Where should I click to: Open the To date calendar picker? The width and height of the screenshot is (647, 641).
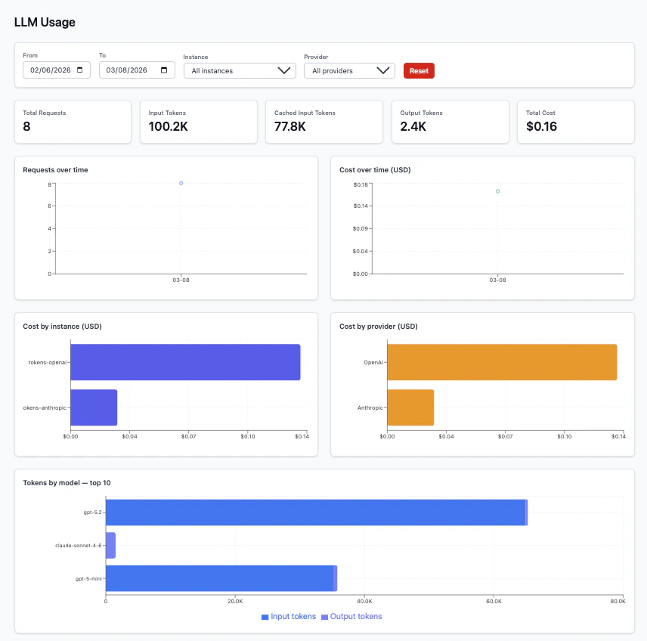163,70
